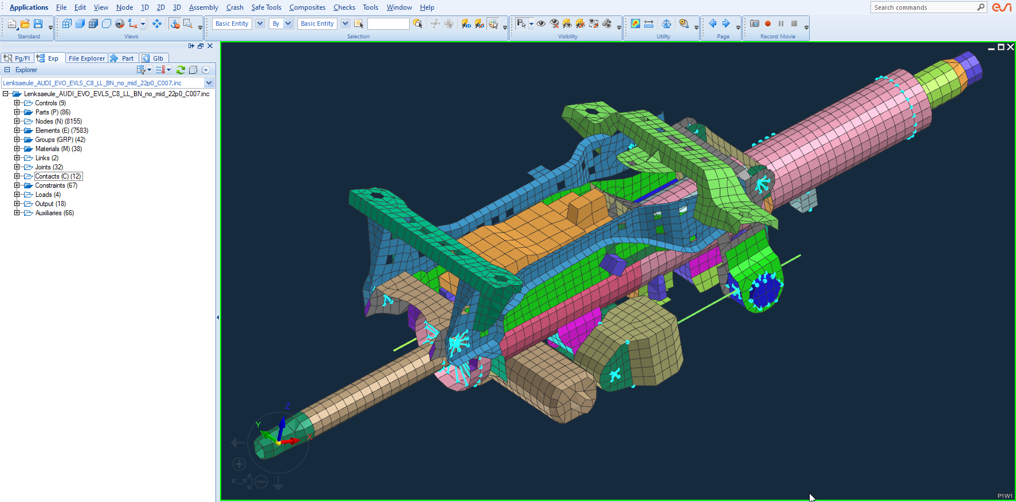
Task: Expand the Materials (M) (38) tree node
Action: click(x=17, y=149)
